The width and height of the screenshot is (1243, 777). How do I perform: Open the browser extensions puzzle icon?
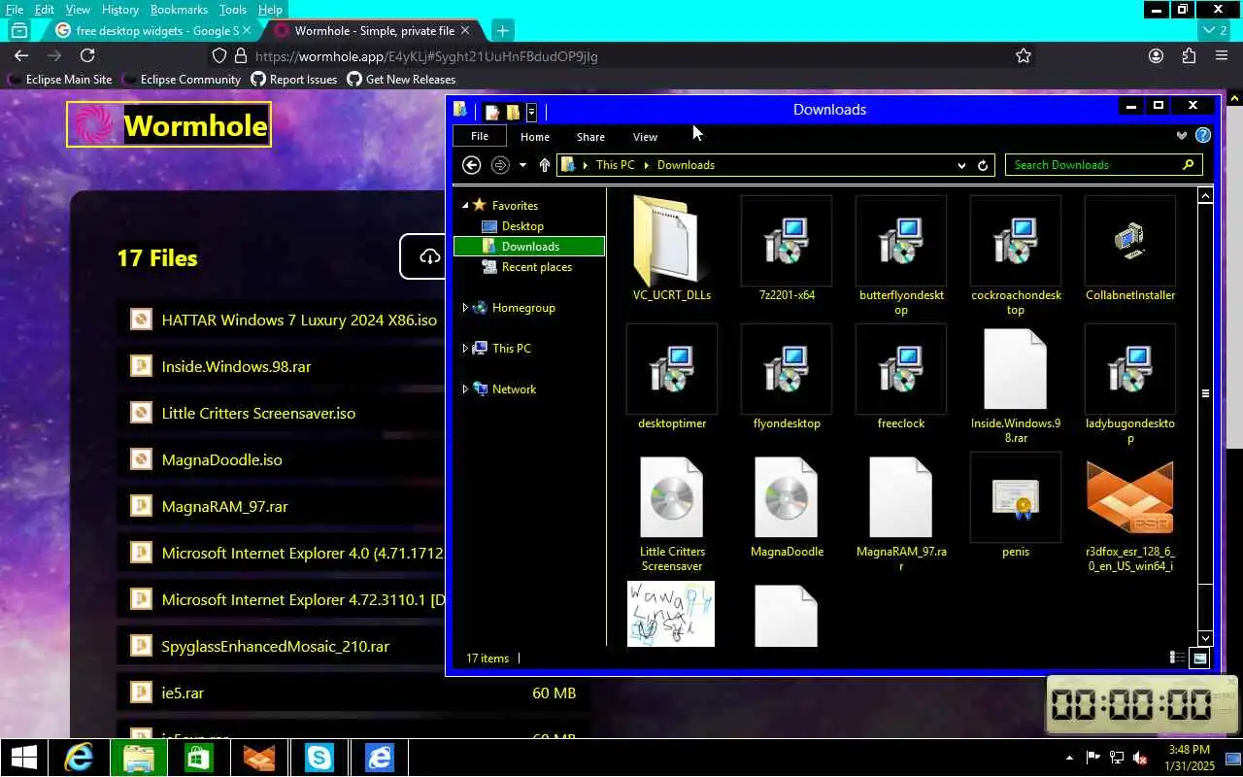pyautogui.click(x=1189, y=56)
